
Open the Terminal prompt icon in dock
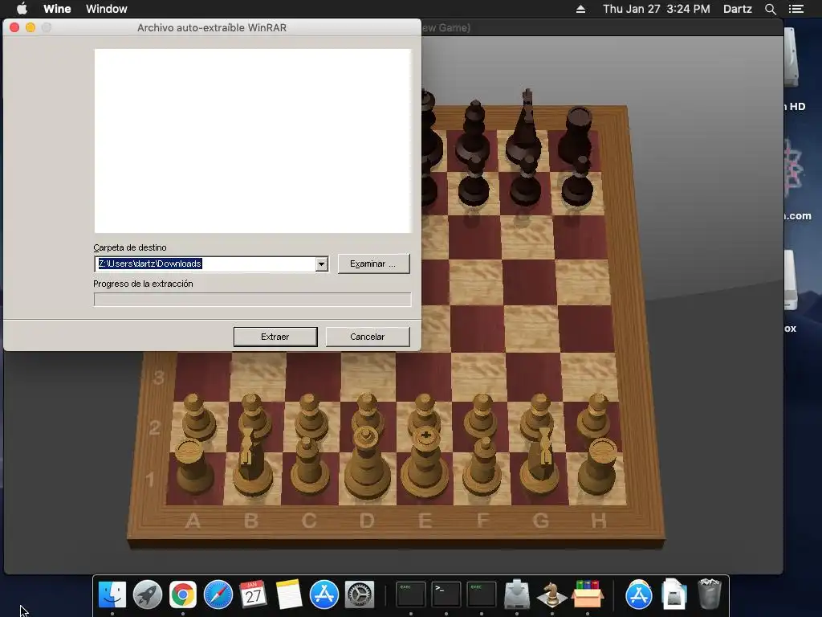[446, 595]
